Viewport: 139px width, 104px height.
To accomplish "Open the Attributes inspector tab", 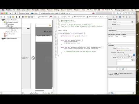I will click(123, 17).
